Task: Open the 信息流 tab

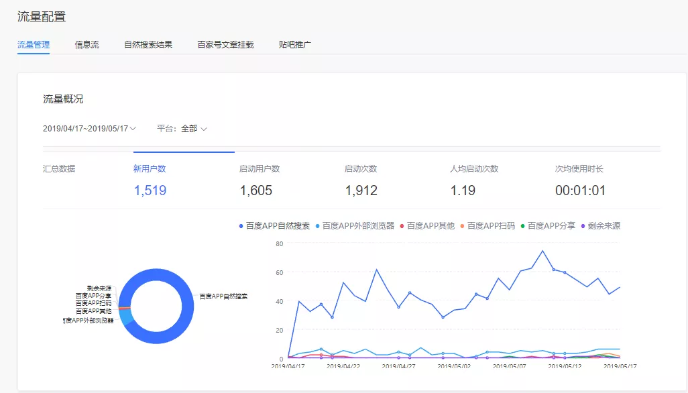Action: point(87,45)
